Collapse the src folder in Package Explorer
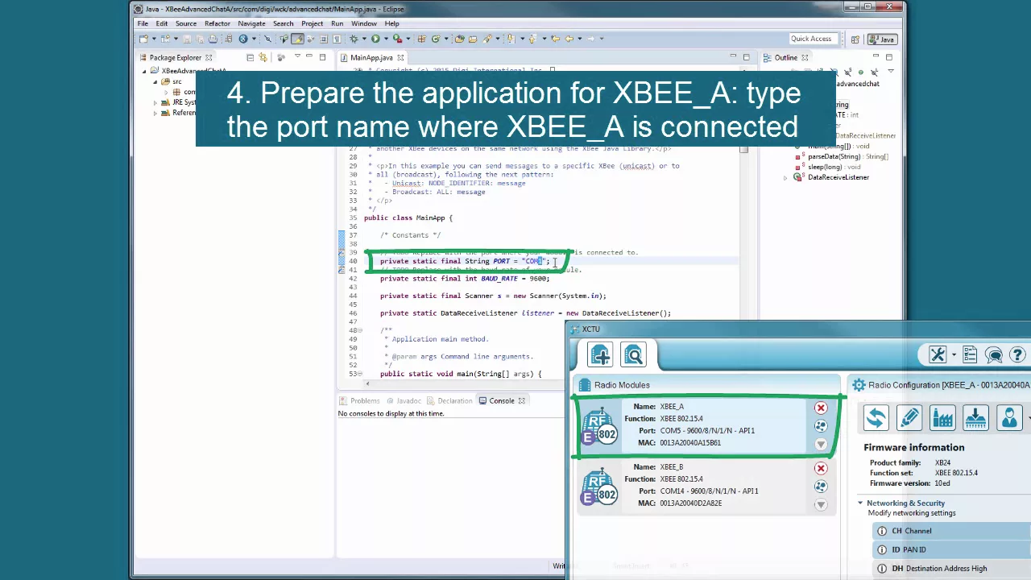Image resolution: width=1031 pixels, height=580 pixels. tap(155, 81)
